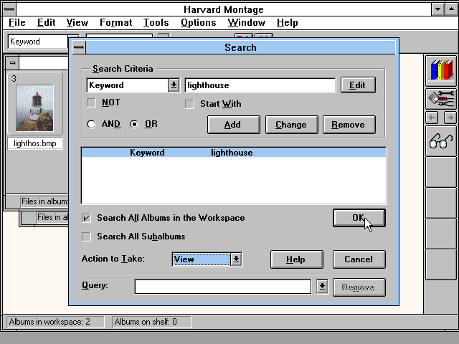459x344 pixels.
Task: Open the bookshelf icon with colored books
Action: [x=441, y=70]
